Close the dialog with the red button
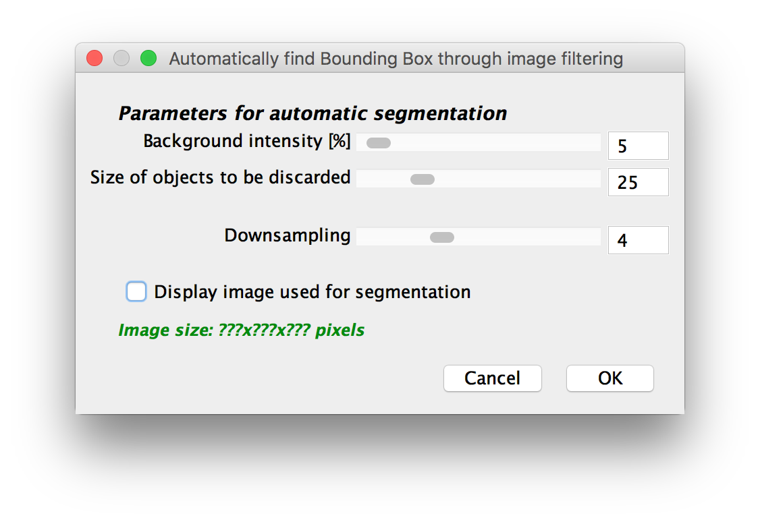 tap(94, 58)
